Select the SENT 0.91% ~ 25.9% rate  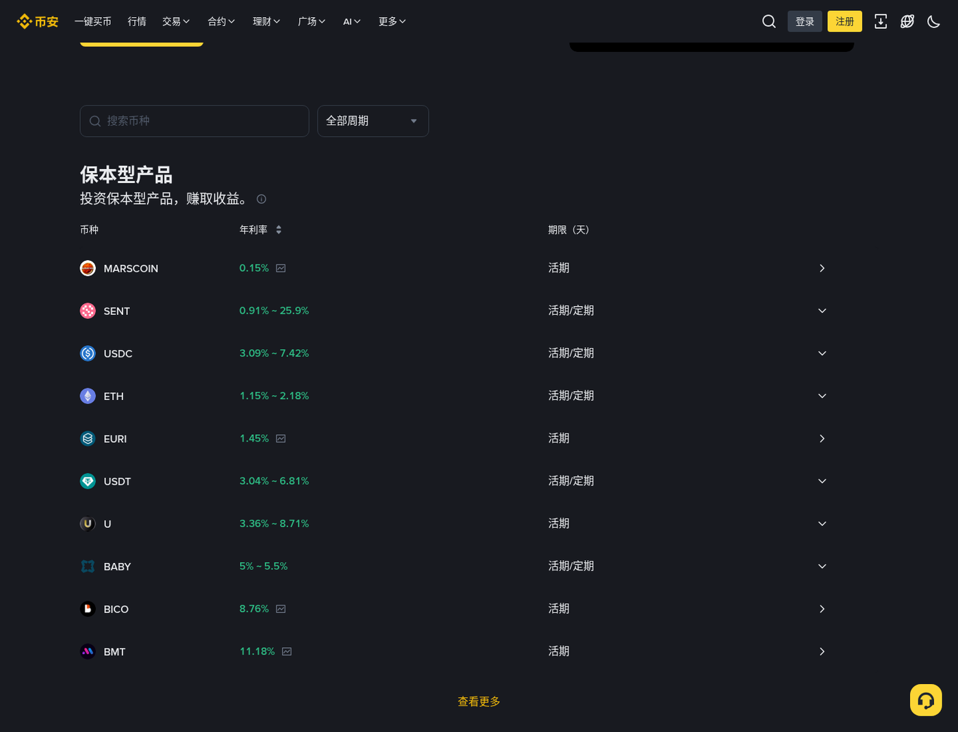pyautogui.click(x=274, y=311)
